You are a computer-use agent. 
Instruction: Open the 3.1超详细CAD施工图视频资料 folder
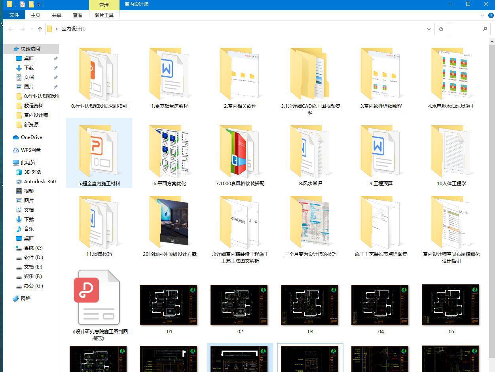pyautogui.click(x=310, y=81)
